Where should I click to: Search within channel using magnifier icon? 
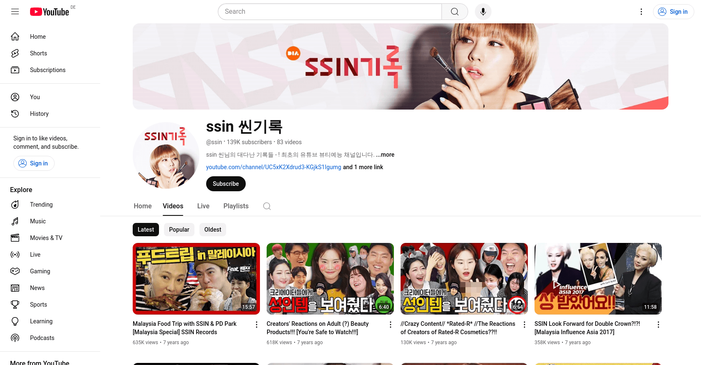(x=267, y=206)
